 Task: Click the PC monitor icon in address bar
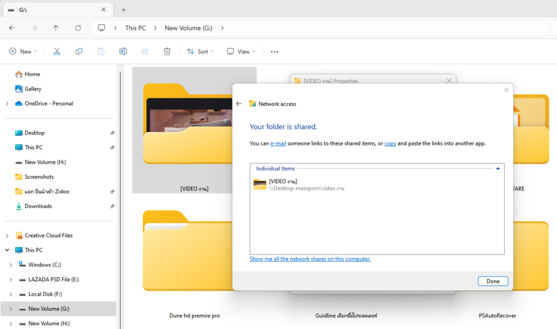coord(102,28)
